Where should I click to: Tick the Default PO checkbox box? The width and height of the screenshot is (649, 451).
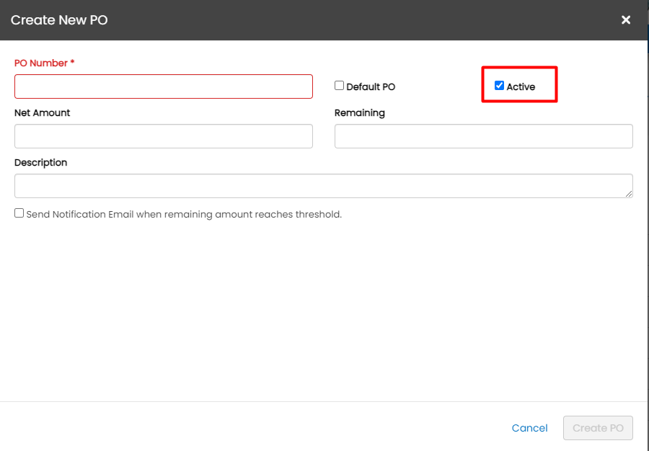tap(340, 86)
